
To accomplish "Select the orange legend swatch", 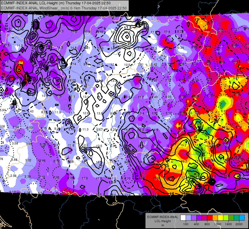I will point(215,218).
